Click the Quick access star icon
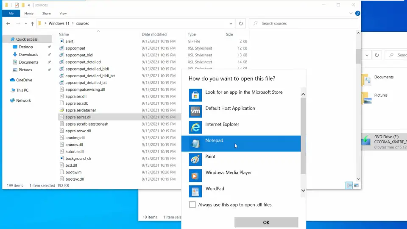This screenshot has width=407, height=229. click(x=12, y=39)
